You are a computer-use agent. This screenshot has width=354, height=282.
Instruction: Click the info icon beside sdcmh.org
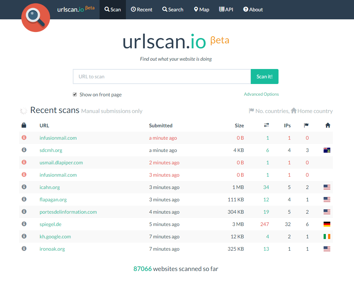tap(23, 150)
